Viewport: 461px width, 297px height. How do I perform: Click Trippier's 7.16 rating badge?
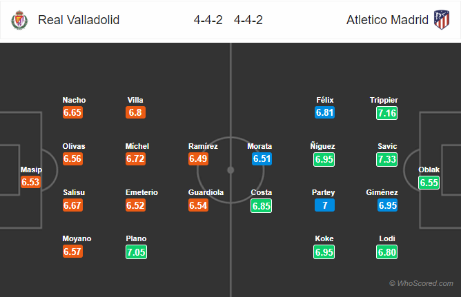coord(386,113)
